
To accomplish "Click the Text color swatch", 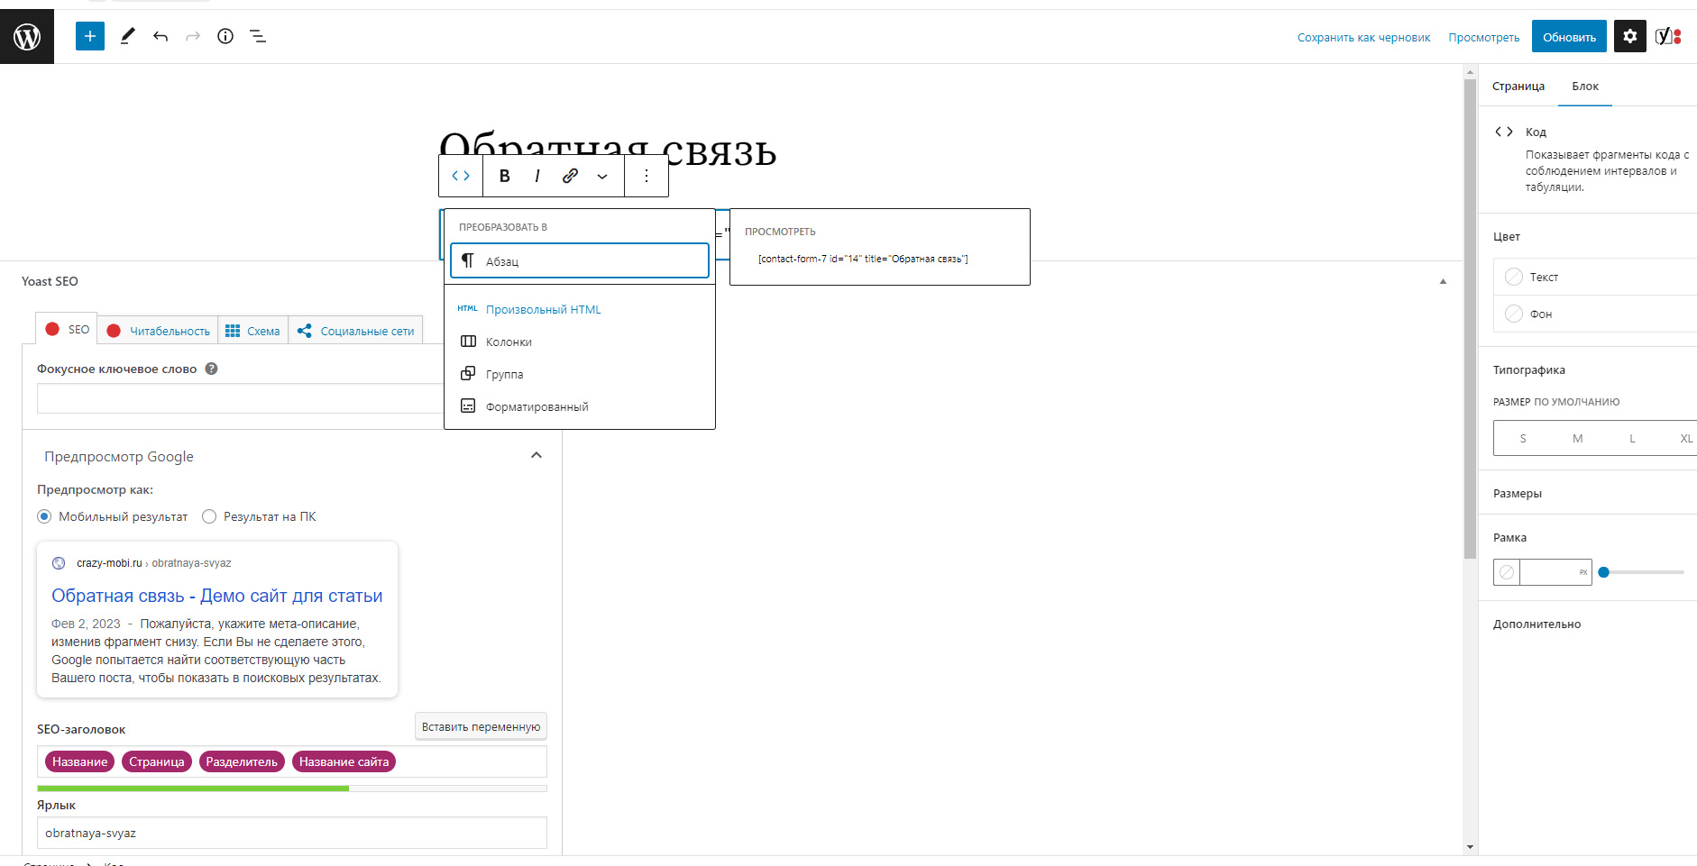I will point(1514,277).
